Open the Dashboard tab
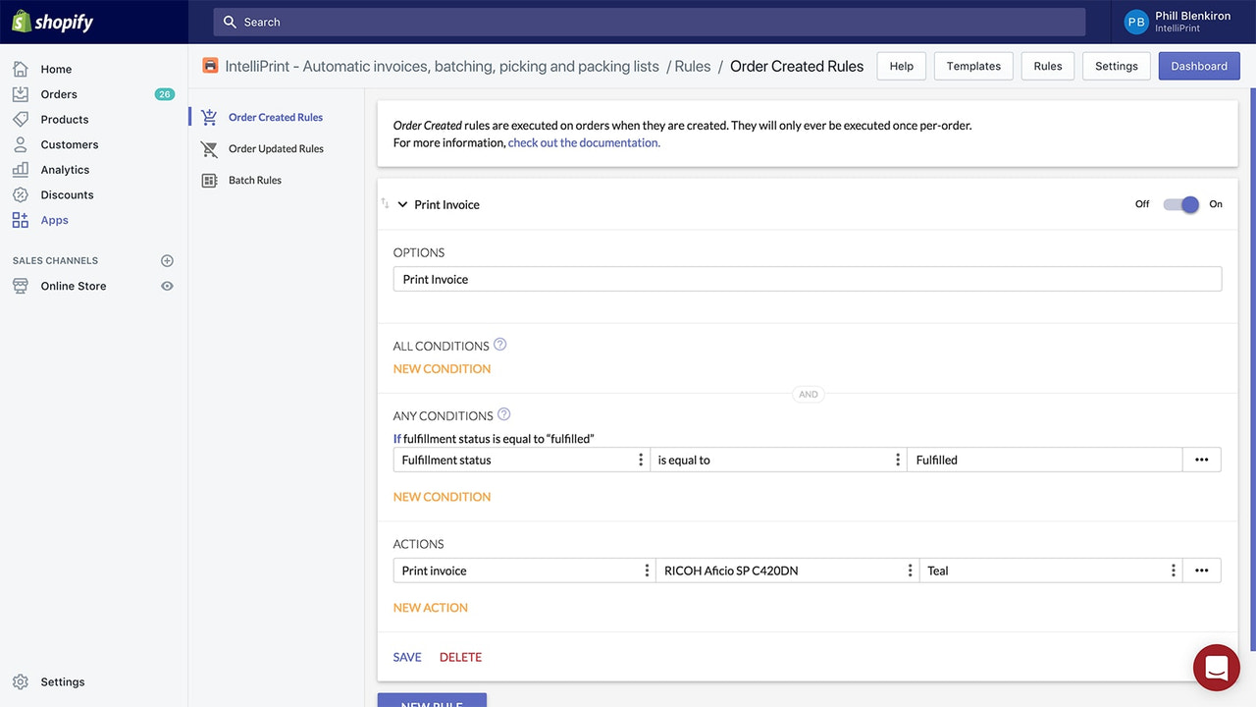The height and width of the screenshot is (707, 1256). 1198,66
